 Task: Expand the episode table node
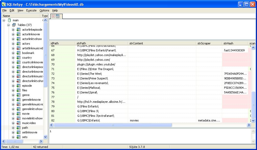[13, 86]
